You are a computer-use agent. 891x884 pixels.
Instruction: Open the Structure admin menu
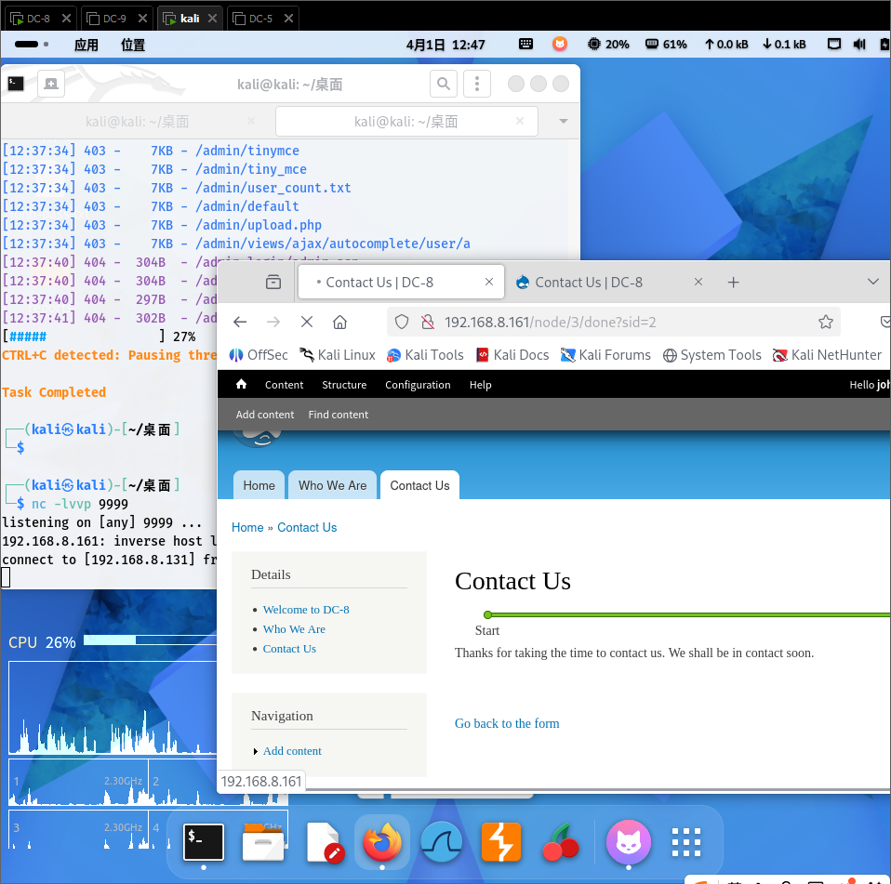(x=344, y=385)
